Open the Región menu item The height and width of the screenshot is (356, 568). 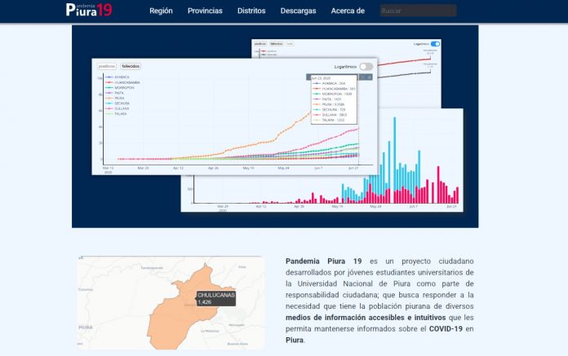coord(161,11)
